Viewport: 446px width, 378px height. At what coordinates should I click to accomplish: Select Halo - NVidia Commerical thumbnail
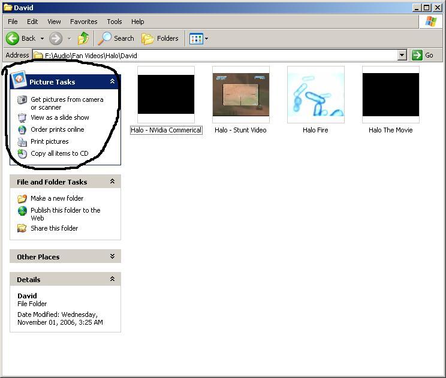(x=166, y=95)
